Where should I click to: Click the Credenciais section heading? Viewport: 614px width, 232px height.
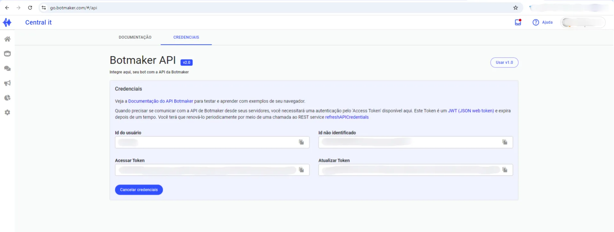[129, 89]
